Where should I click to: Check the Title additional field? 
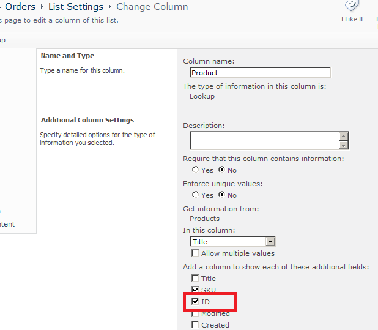[195, 278]
